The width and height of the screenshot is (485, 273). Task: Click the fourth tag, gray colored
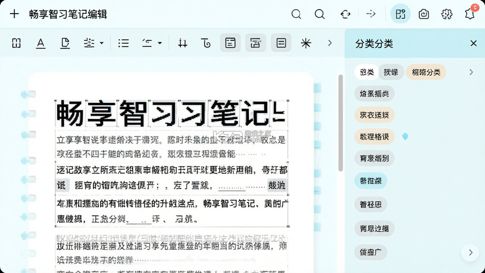pyautogui.click(x=374, y=158)
